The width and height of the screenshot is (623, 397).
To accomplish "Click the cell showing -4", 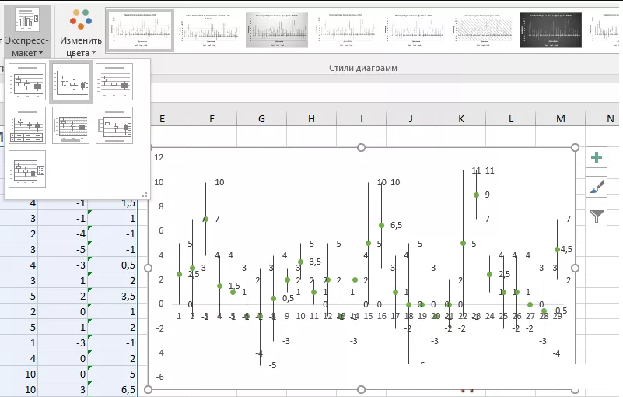I will point(63,234).
